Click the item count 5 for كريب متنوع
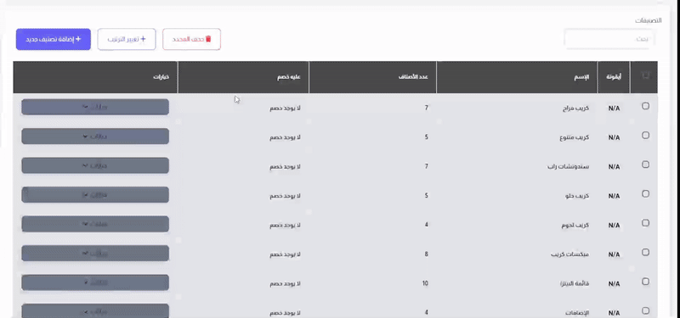Viewport: 680px width, 318px height. (x=427, y=137)
